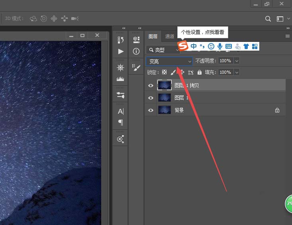Viewport: 292px width, 225px height.
Task: Open the 变亮 blend mode dropdown
Action: tap(169, 61)
